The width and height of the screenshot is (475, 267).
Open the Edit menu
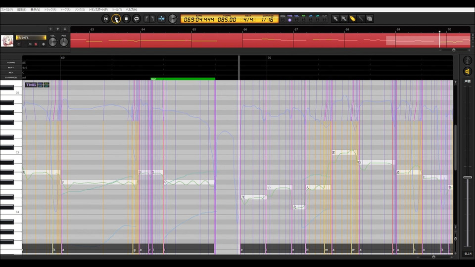[21, 10]
